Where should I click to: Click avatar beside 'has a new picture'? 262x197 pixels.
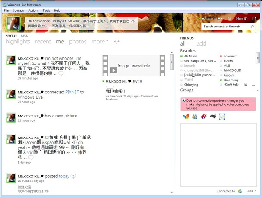pos(11,117)
